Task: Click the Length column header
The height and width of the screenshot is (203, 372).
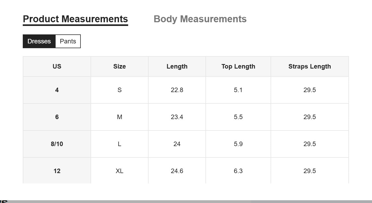Action: pyautogui.click(x=177, y=66)
